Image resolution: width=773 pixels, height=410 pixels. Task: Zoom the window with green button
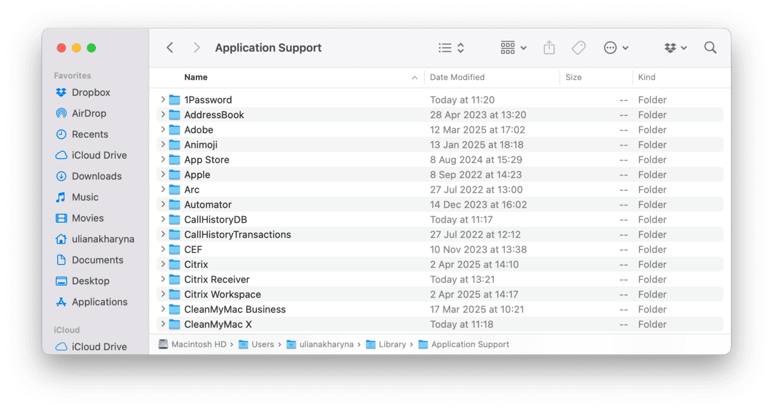92,48
